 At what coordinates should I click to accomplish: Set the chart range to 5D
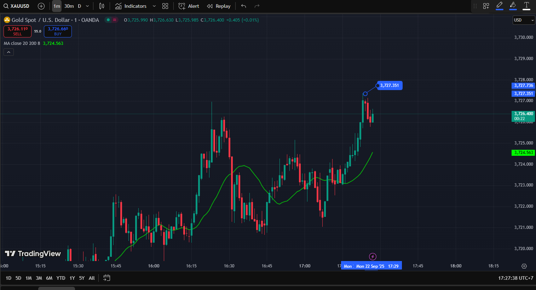(x=18, y=278)
